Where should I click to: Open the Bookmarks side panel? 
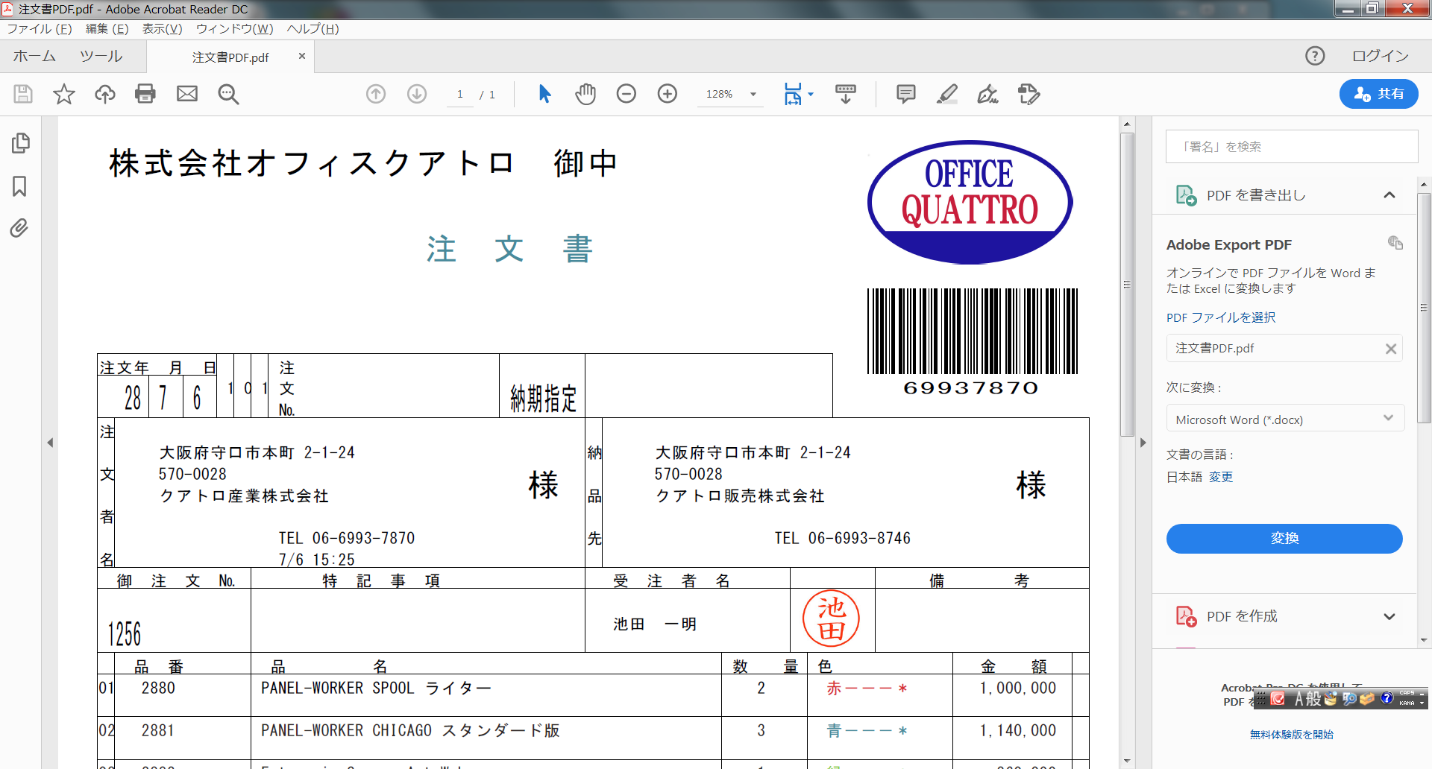coord(20,186)
